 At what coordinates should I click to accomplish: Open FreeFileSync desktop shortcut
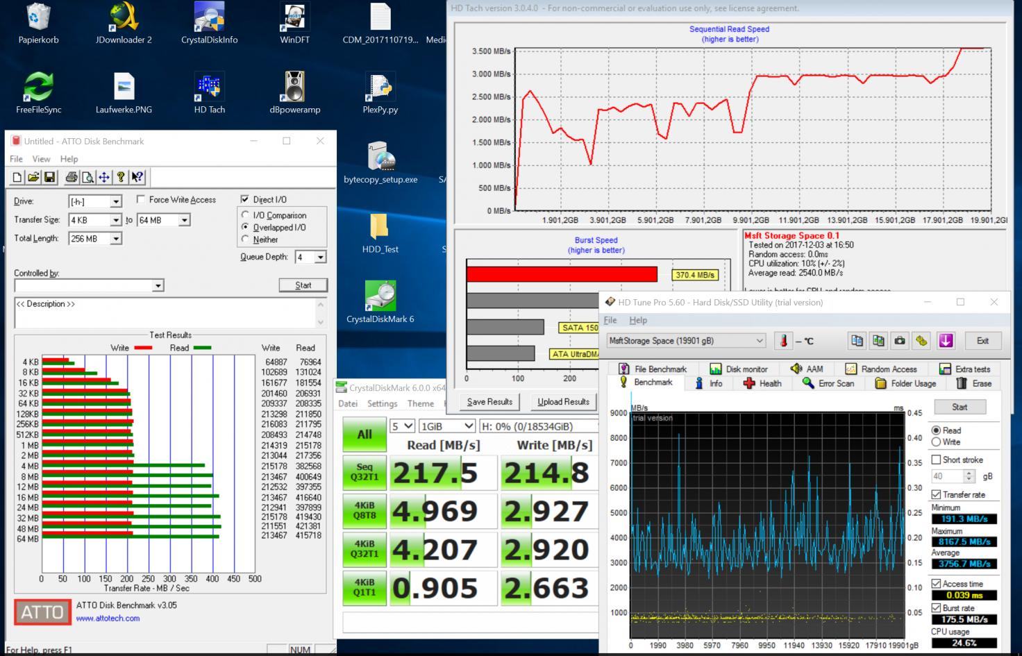(38, 93)
